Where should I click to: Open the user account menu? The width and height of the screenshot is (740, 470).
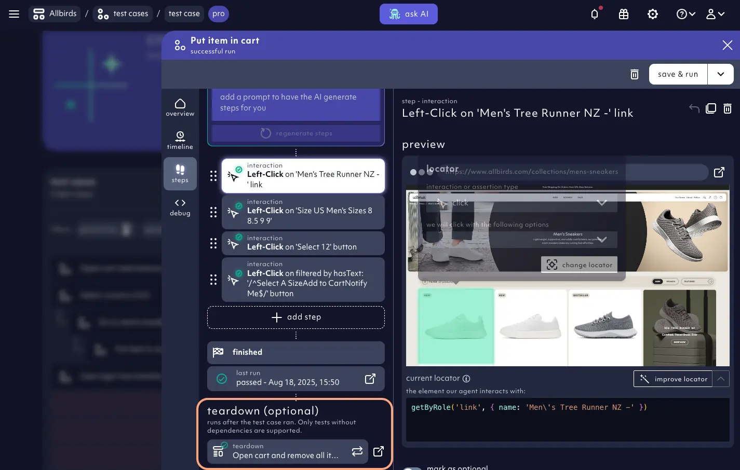point(715,14)
